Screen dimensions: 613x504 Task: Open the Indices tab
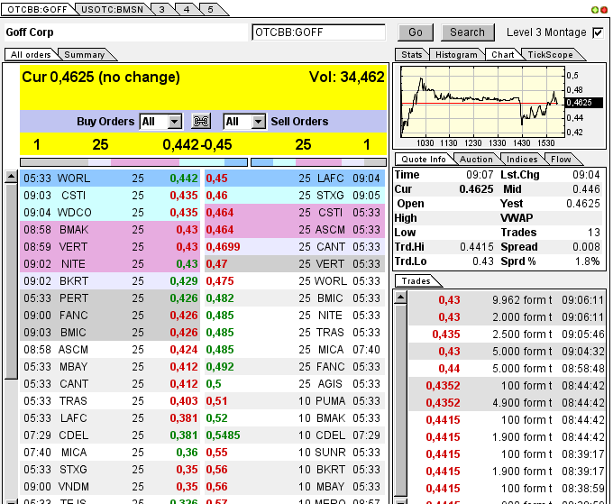tap(522, 160)
